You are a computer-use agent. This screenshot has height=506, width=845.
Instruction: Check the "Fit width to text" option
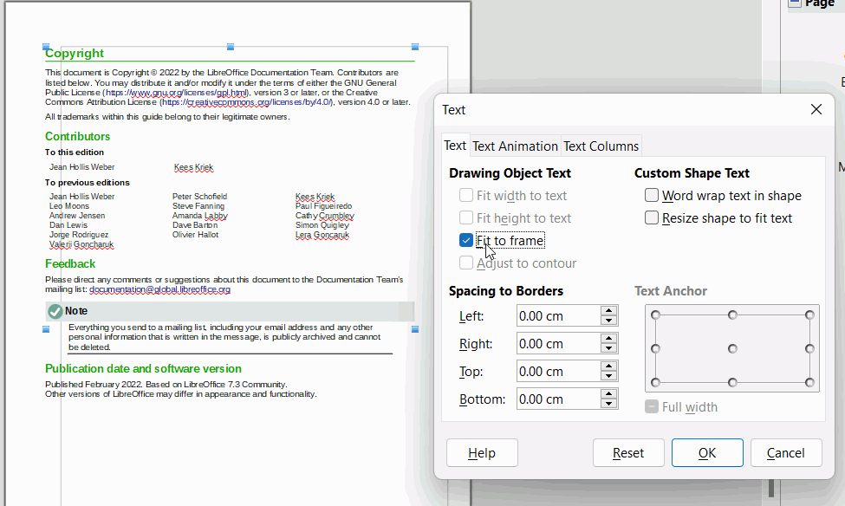click(x=466, y=195)
